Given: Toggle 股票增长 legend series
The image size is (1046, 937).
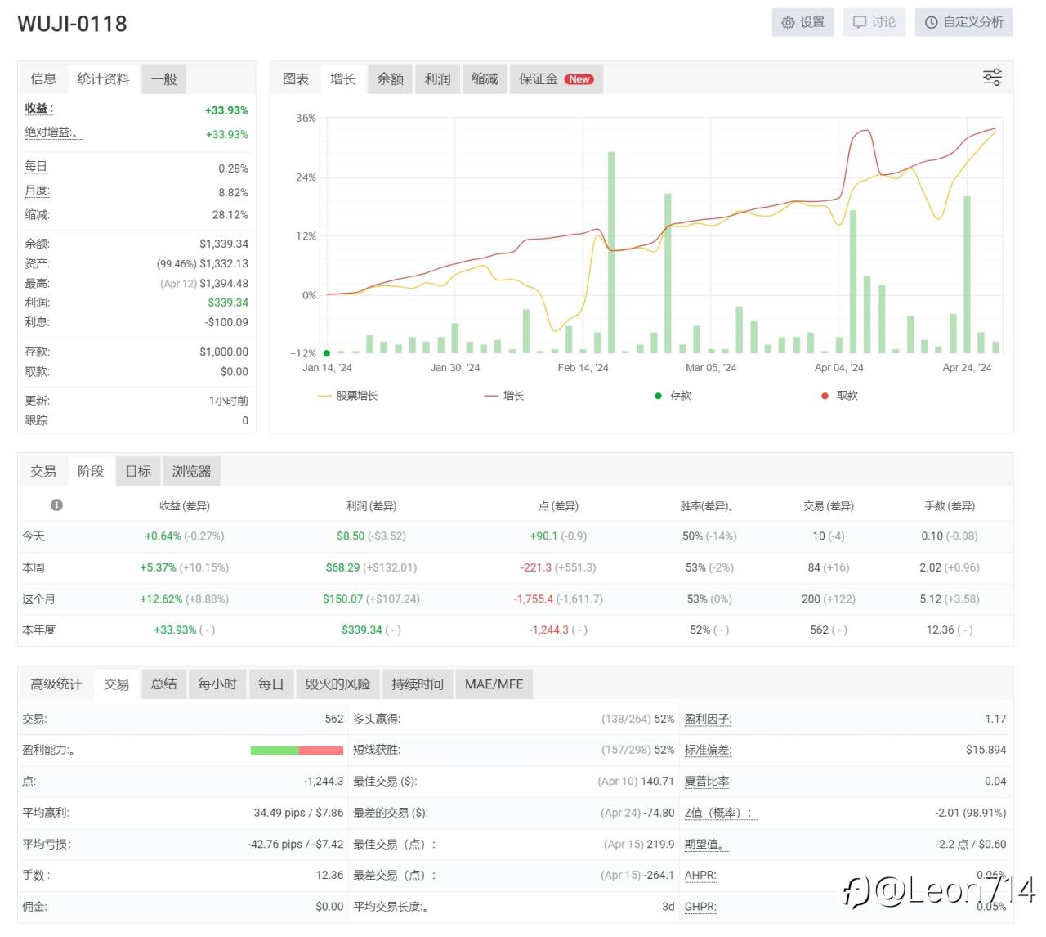Looking at the screenshot, I should click(x=347, y=396).
